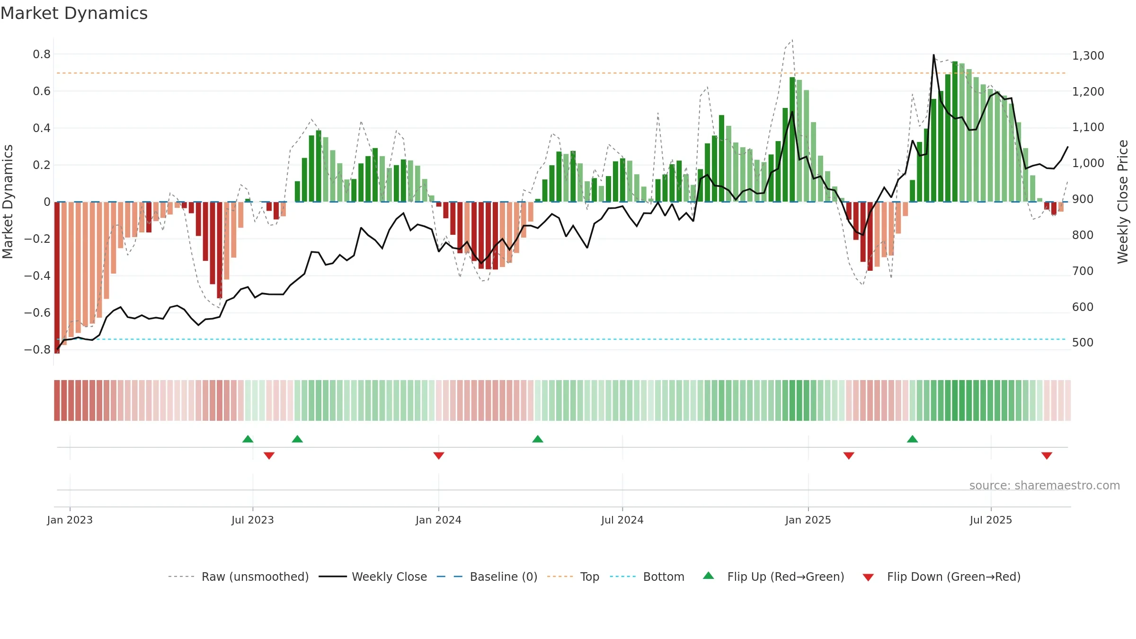Click the −0.8 tick on the left axis
The height and width of the screenshot is (639, 1136).
pyautogui.click(x=37, y=350)
